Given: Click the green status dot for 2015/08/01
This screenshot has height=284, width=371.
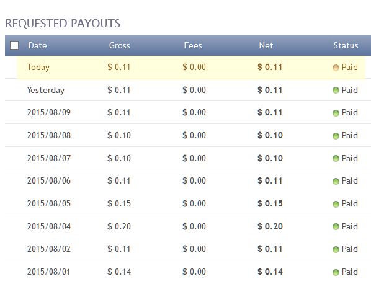Looking at the screenshot, I should pos(336,272).
